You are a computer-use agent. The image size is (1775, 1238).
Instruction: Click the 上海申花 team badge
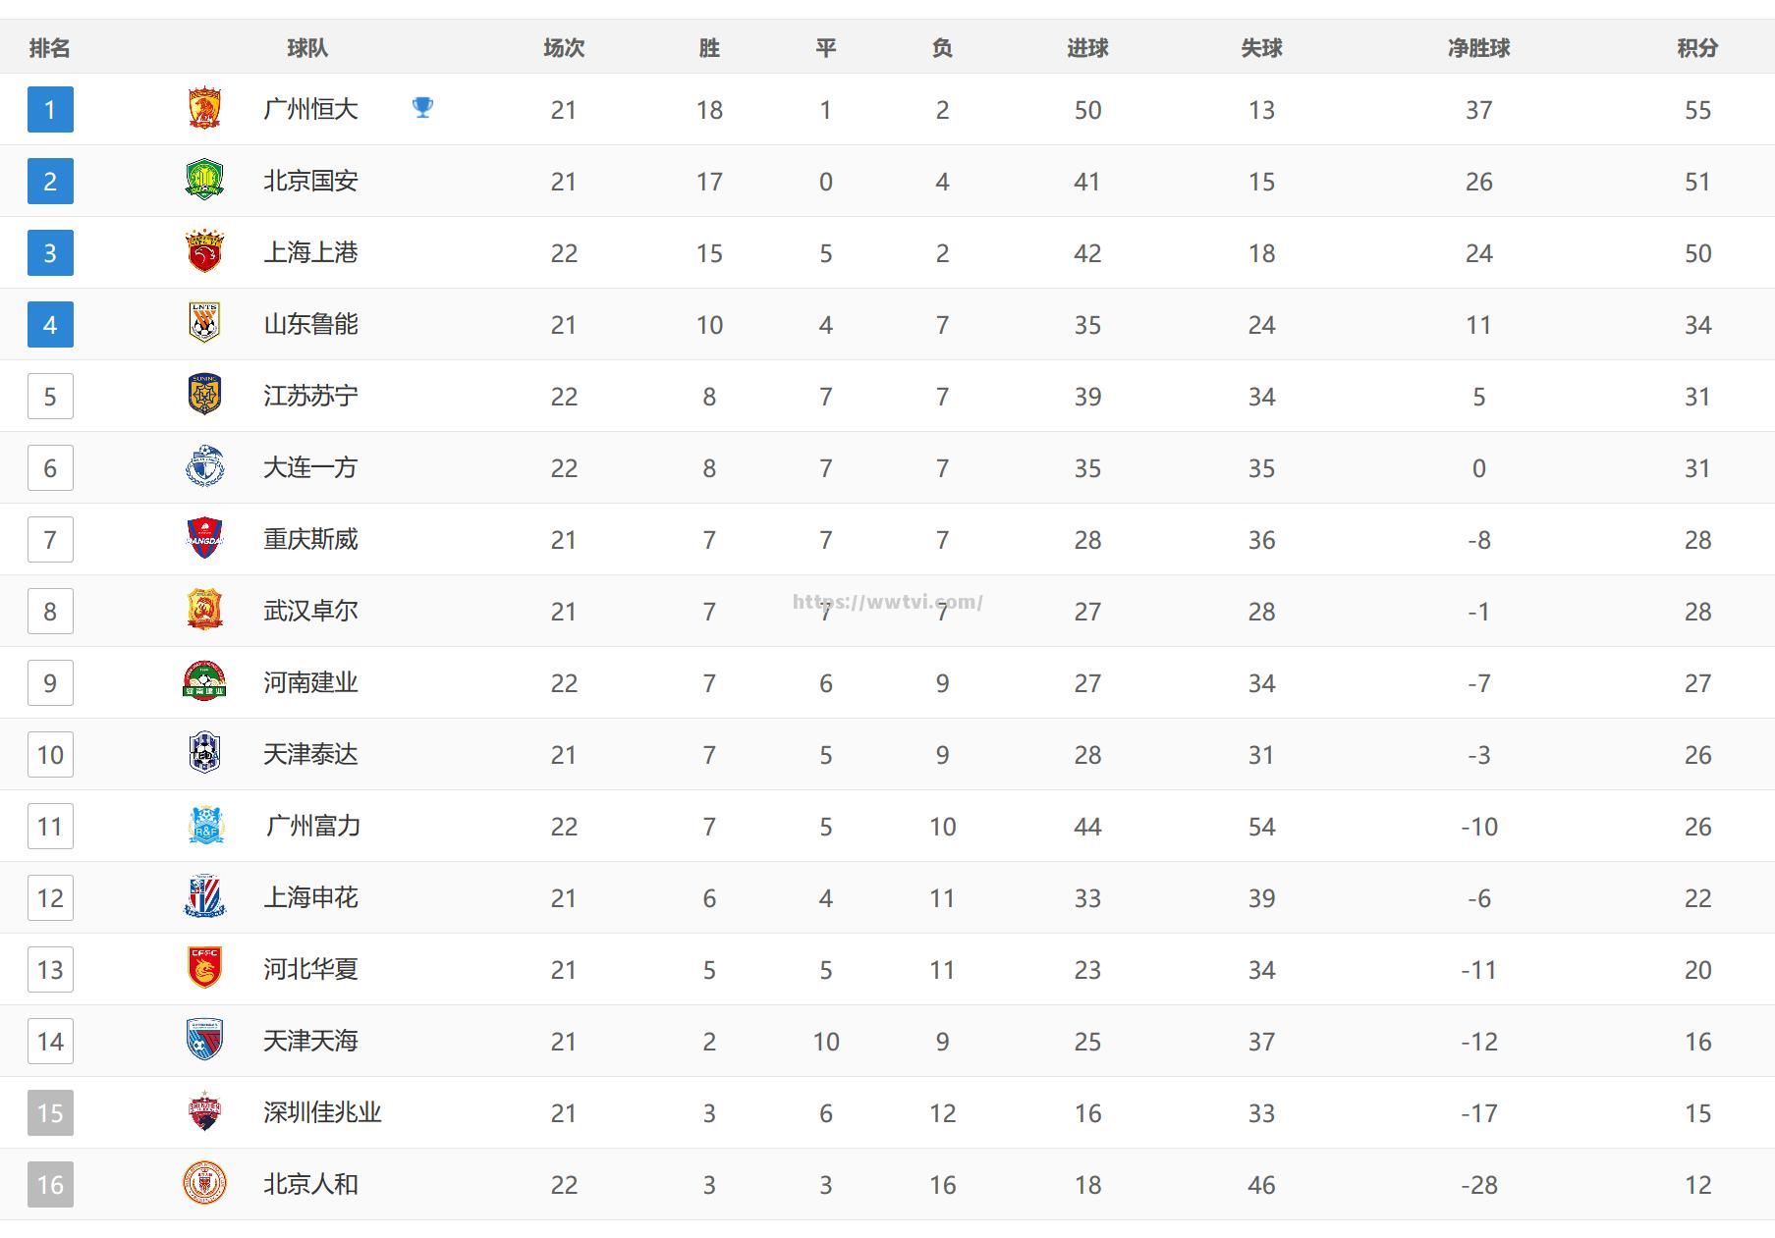coord(204,897)
